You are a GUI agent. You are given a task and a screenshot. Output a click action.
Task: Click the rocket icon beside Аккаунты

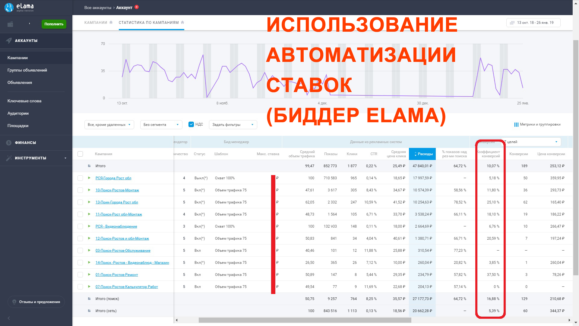click(x=9, y=40)
